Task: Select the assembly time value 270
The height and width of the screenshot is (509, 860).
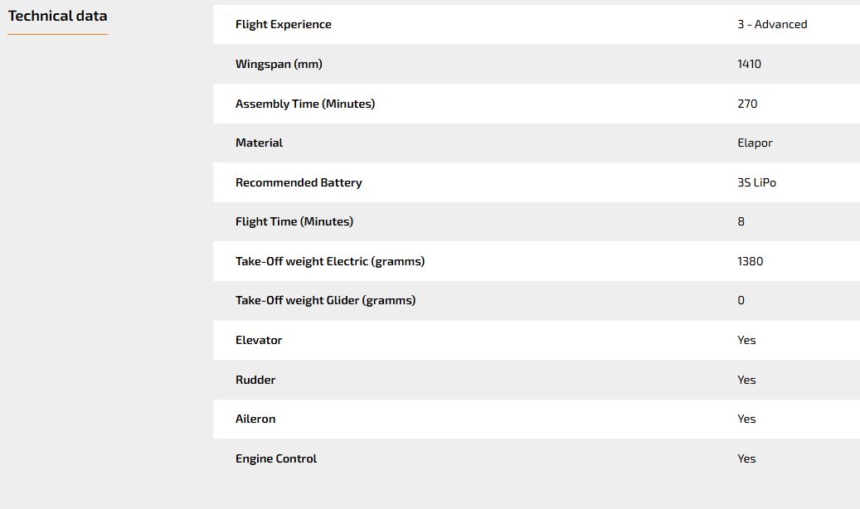Action: tap(747, 104)
